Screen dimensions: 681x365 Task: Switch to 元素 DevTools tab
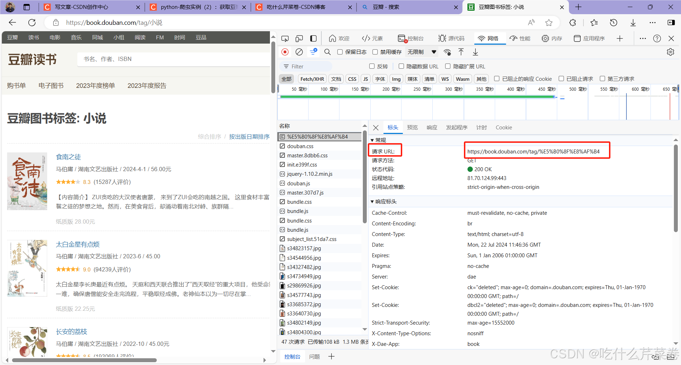coord(372,38)
